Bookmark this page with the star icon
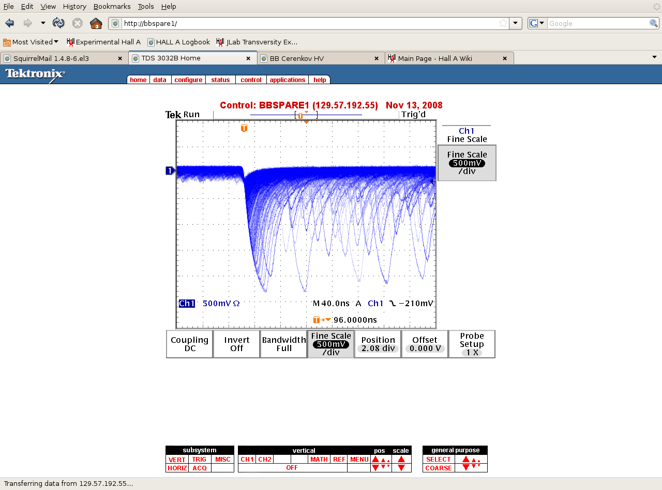Screen dimensions: 662x490 [x=503, y=23]
